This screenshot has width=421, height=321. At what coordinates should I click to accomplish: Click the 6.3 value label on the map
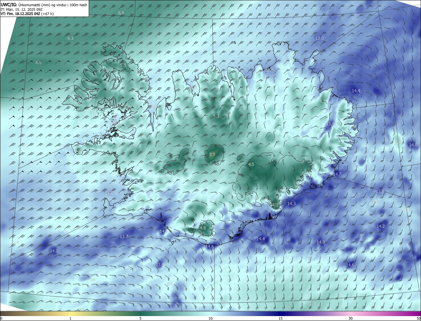(x=70, y=38)
